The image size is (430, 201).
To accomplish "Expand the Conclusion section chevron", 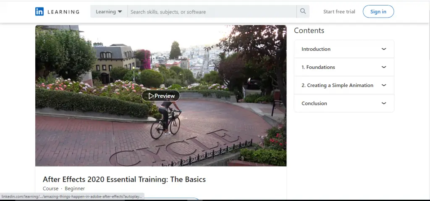I will (x=383, y=103).
